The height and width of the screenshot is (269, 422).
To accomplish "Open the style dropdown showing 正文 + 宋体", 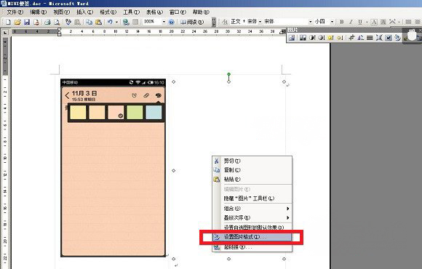I will point(260,22).
